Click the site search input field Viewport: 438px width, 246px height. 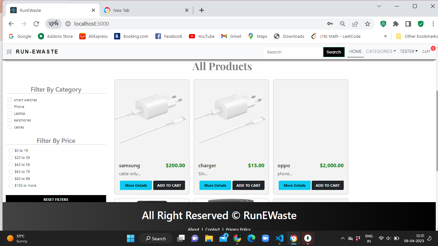[292, 52]
